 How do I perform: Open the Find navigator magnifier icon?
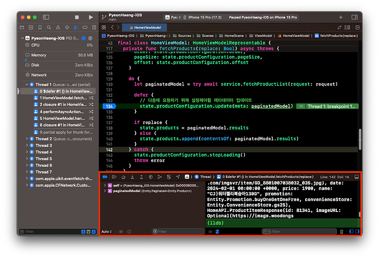[x=48, y=28]
